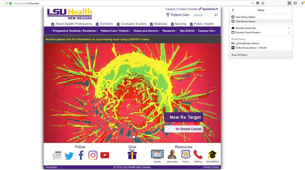Open the YouTube channel icon
This screenshot has width=305, height=170.
(x=105, y=155)
